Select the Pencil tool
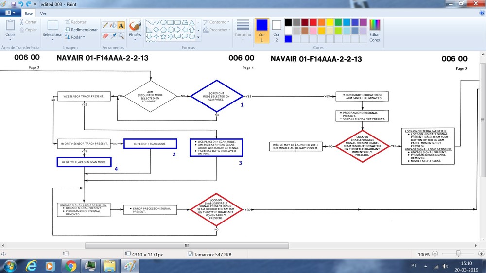 pos(105,25)
